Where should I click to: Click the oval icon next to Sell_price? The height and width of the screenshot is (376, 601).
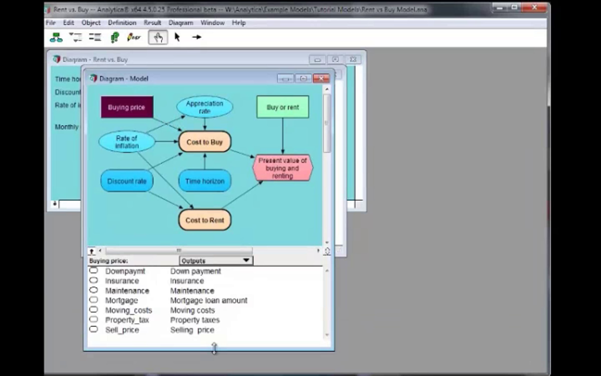point(93,329)
